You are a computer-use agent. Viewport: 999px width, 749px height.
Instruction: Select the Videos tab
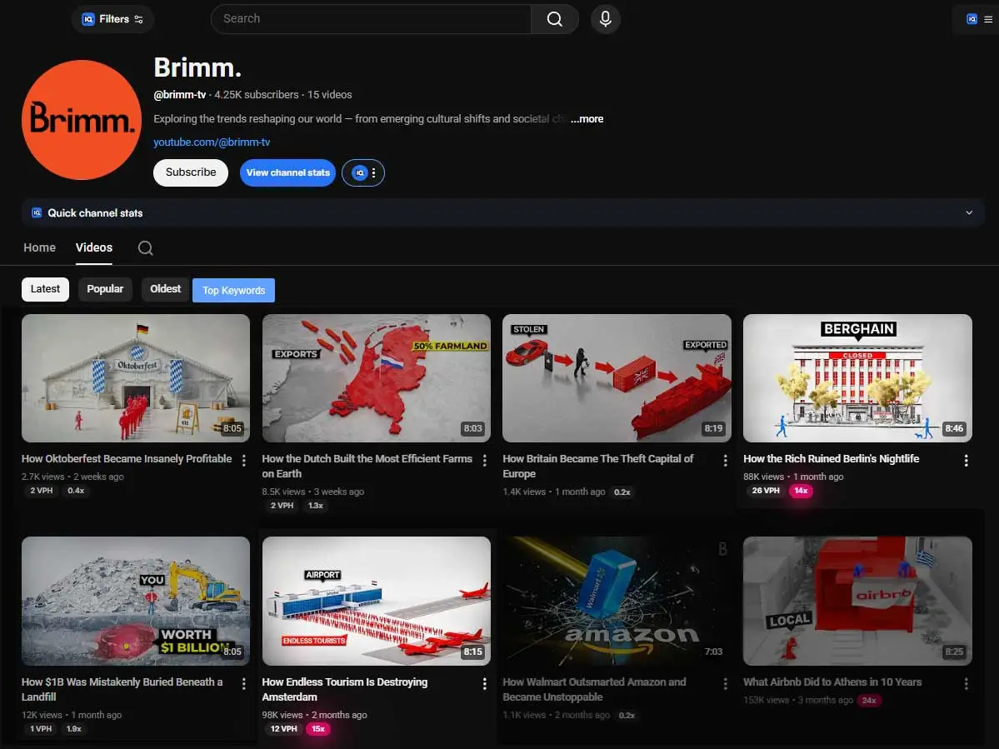93,247
